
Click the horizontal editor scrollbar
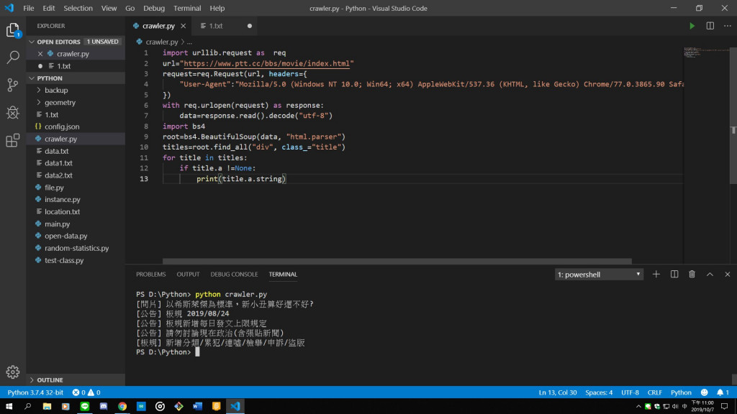397,261
